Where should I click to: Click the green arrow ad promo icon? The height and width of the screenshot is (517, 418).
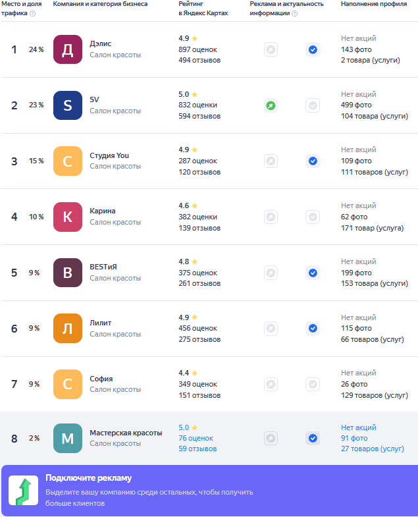(24, 490)
